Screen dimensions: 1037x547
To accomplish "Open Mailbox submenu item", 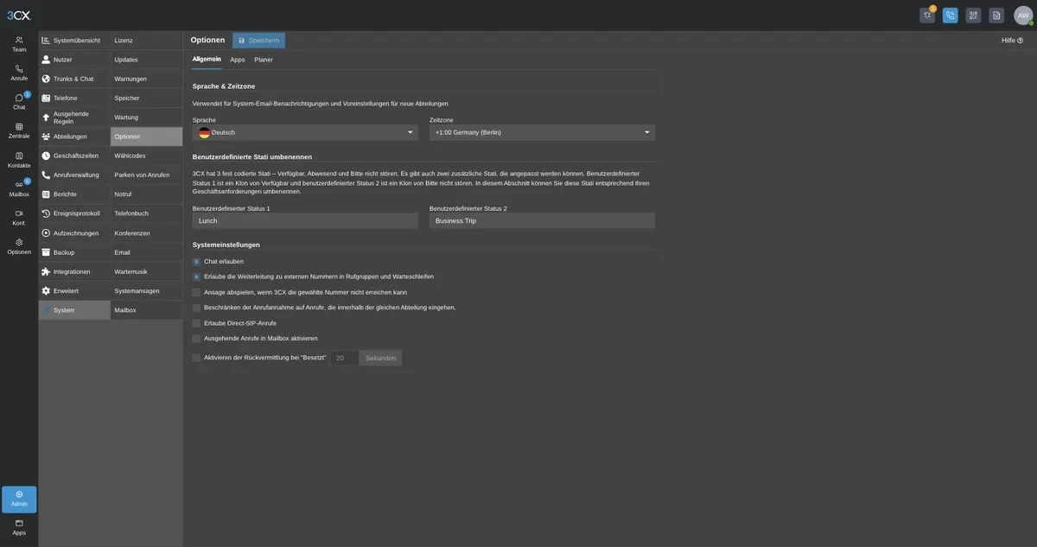I will [x=147, y=310].
